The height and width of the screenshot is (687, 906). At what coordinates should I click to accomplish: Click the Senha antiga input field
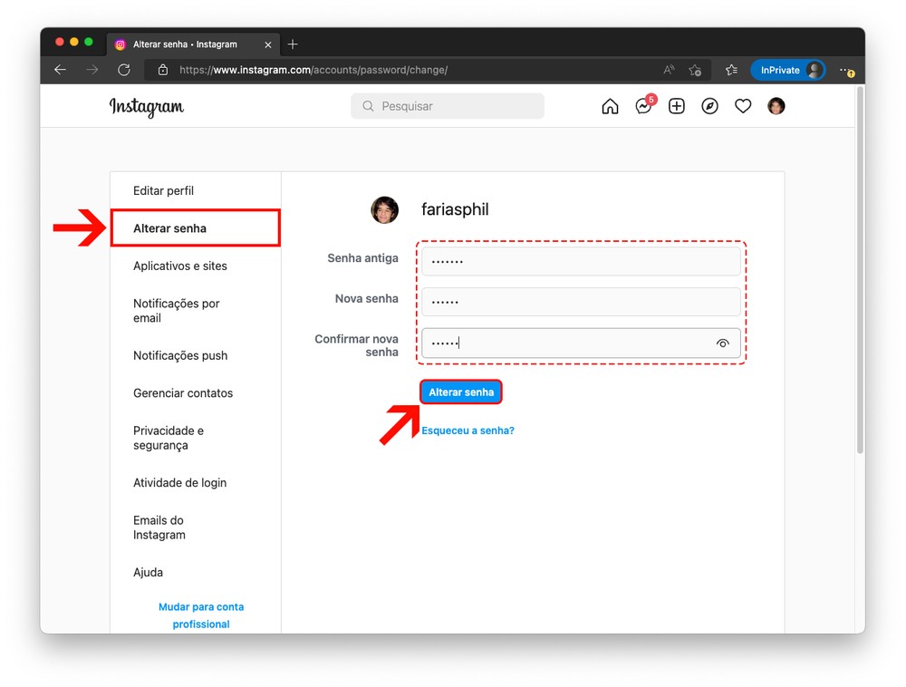pyautogui.click(x=581, y=262)
